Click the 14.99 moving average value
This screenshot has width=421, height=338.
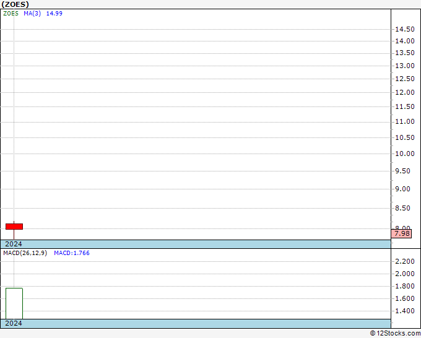coord(54,14)
